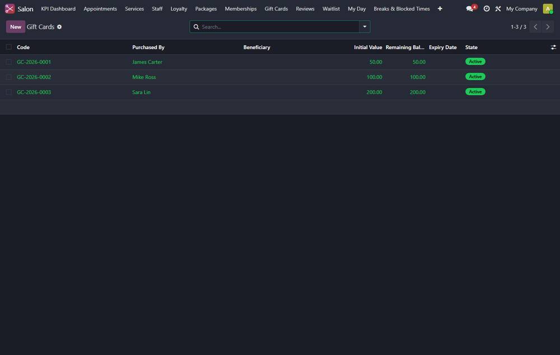The image size is (560, 355).
Task: Open the Waitlist menu
Action: pos(331,8)
